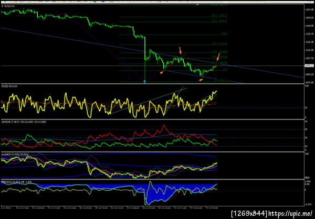The height and width of the screenshot is (219, 315).
Task: Select the ADX(34) indicator label
Action: click(x=24, y=122)
